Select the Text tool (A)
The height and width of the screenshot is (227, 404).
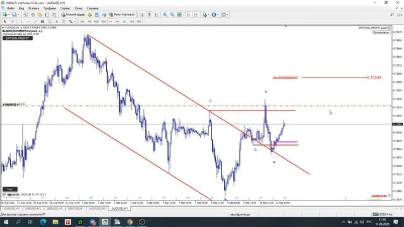coord(57,21)
